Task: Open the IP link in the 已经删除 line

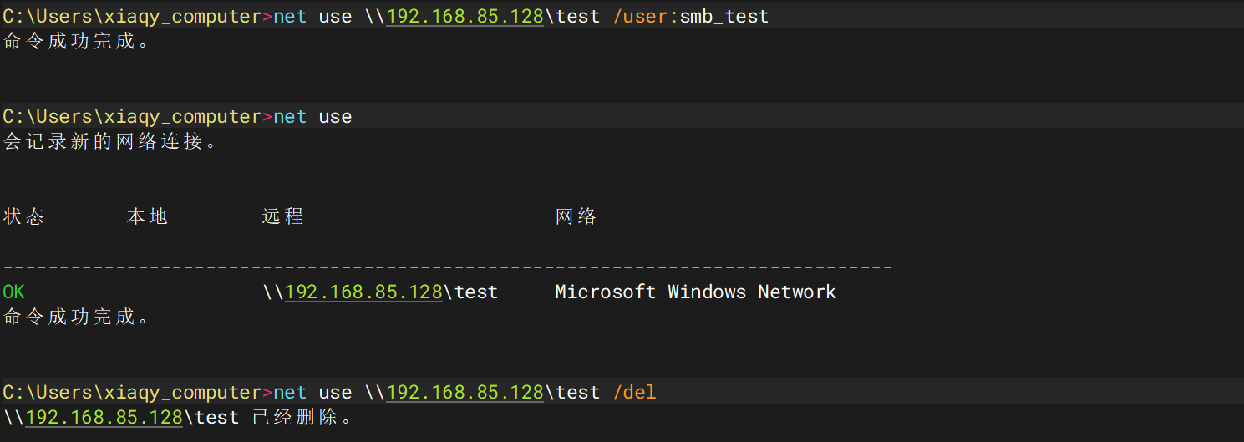Action: coord(104,417)
